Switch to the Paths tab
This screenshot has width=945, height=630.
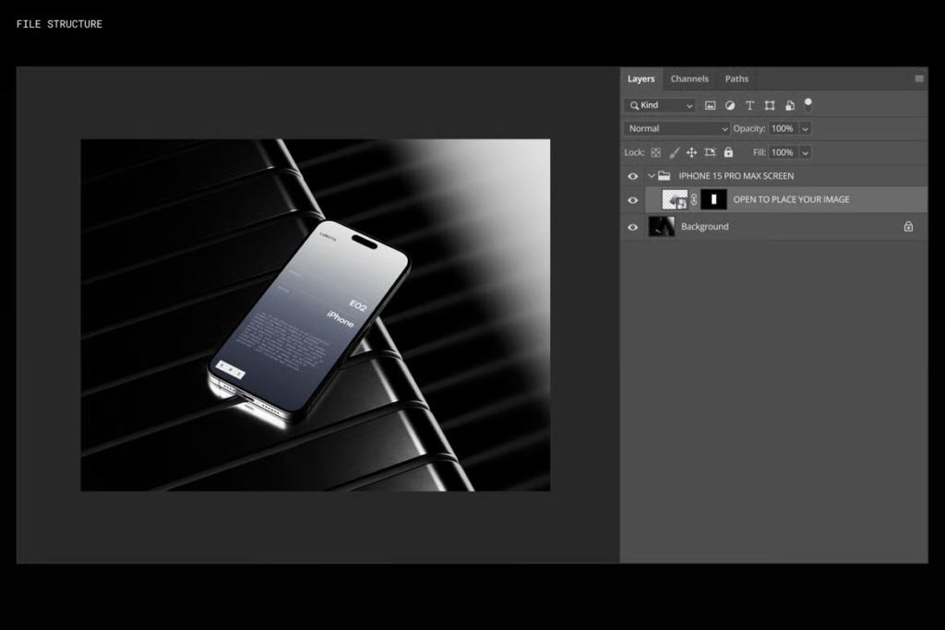click(x=736, y=79)
